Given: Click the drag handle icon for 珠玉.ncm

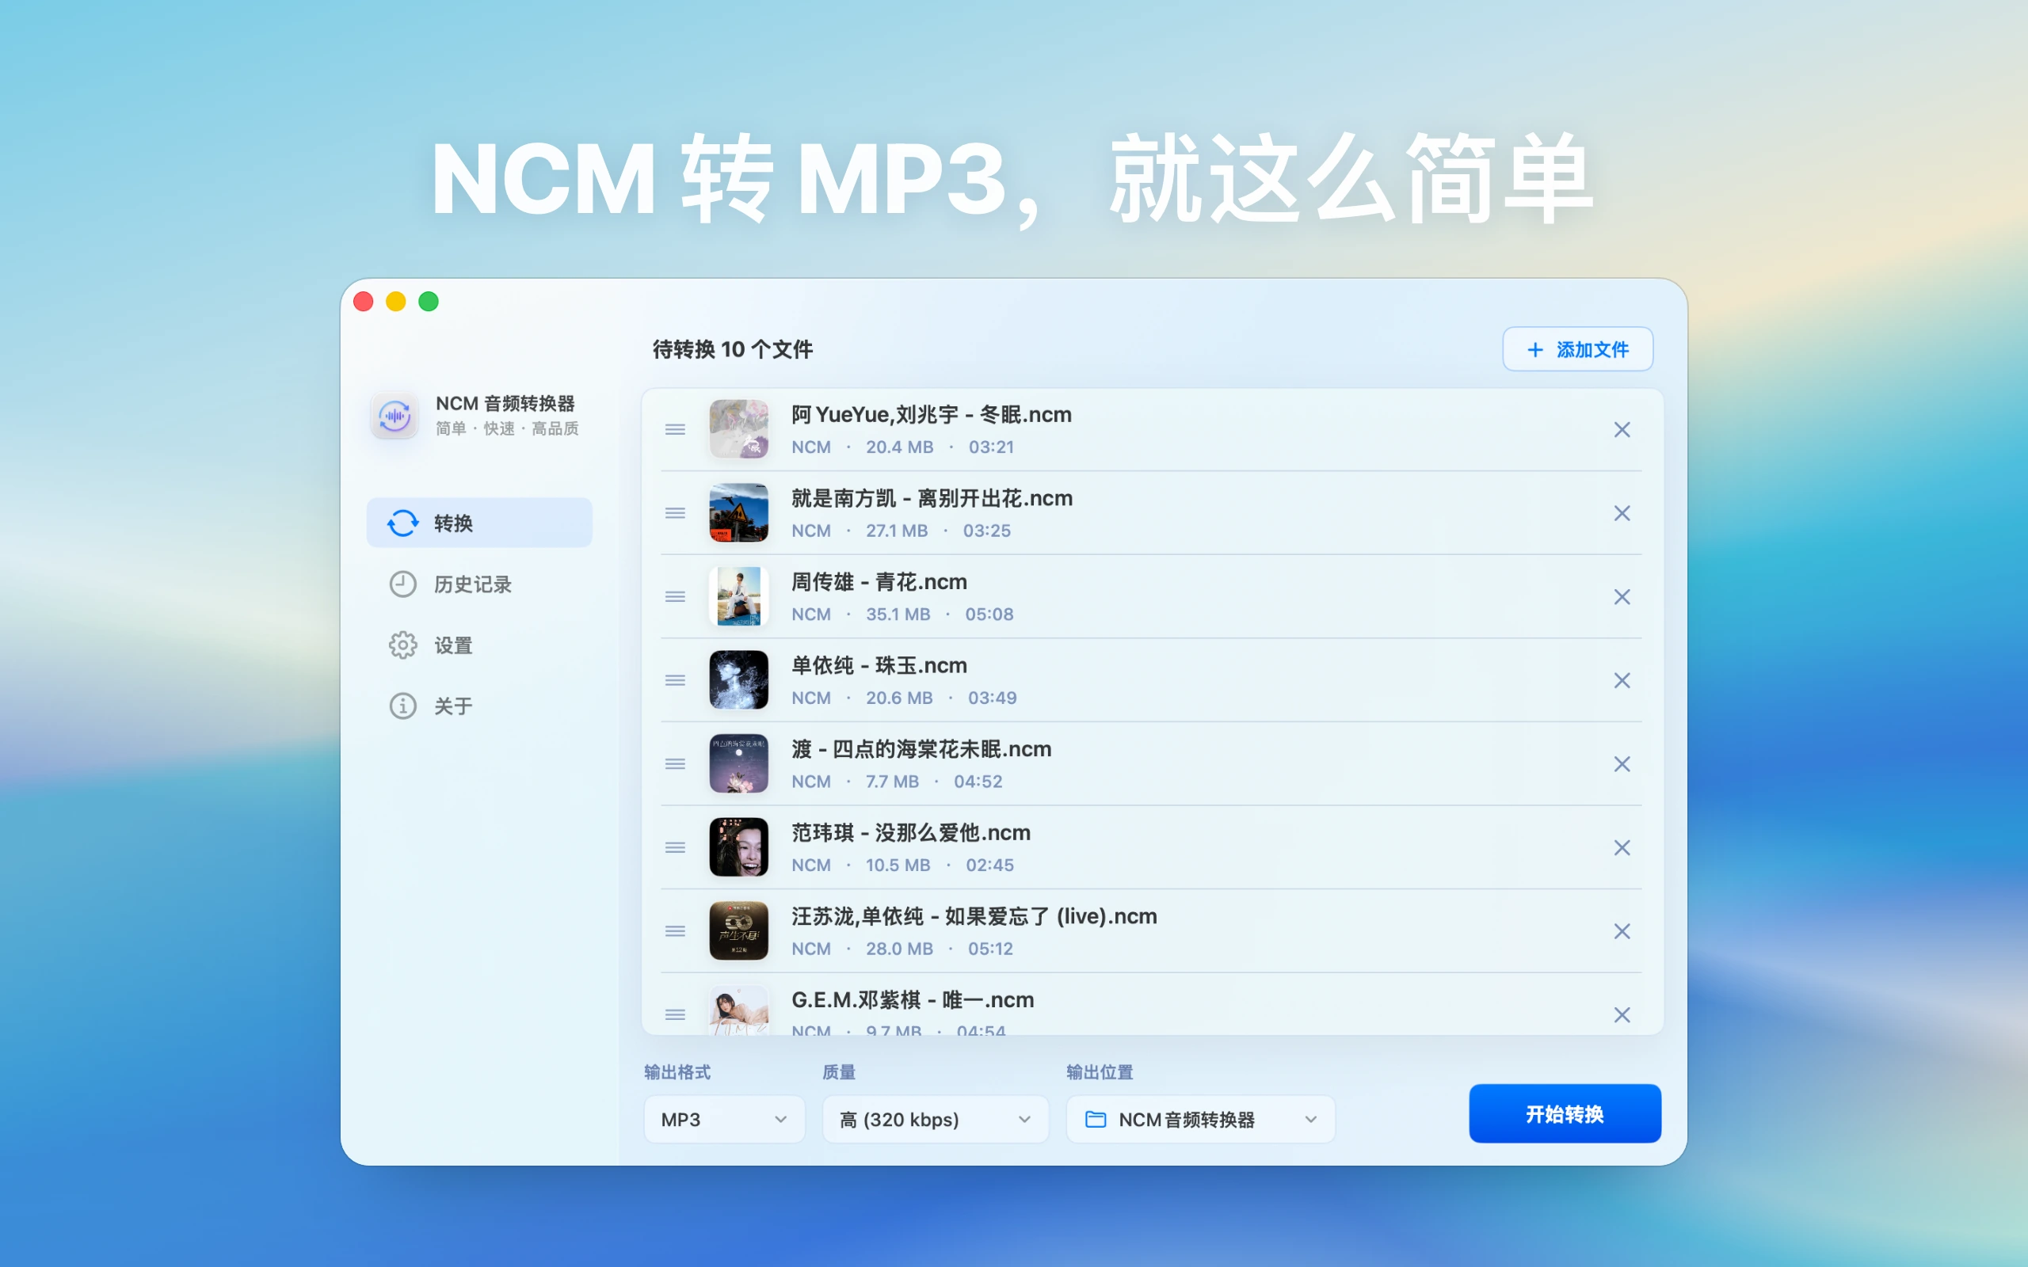Looking at the screenshot, I should [x=676, y=680].
